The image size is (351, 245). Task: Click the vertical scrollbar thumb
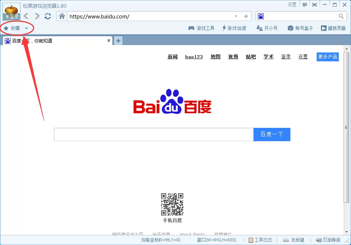coord(347,127)
